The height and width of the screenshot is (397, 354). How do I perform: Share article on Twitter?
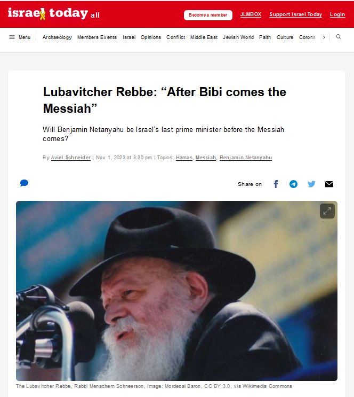[x=311, y=184]
